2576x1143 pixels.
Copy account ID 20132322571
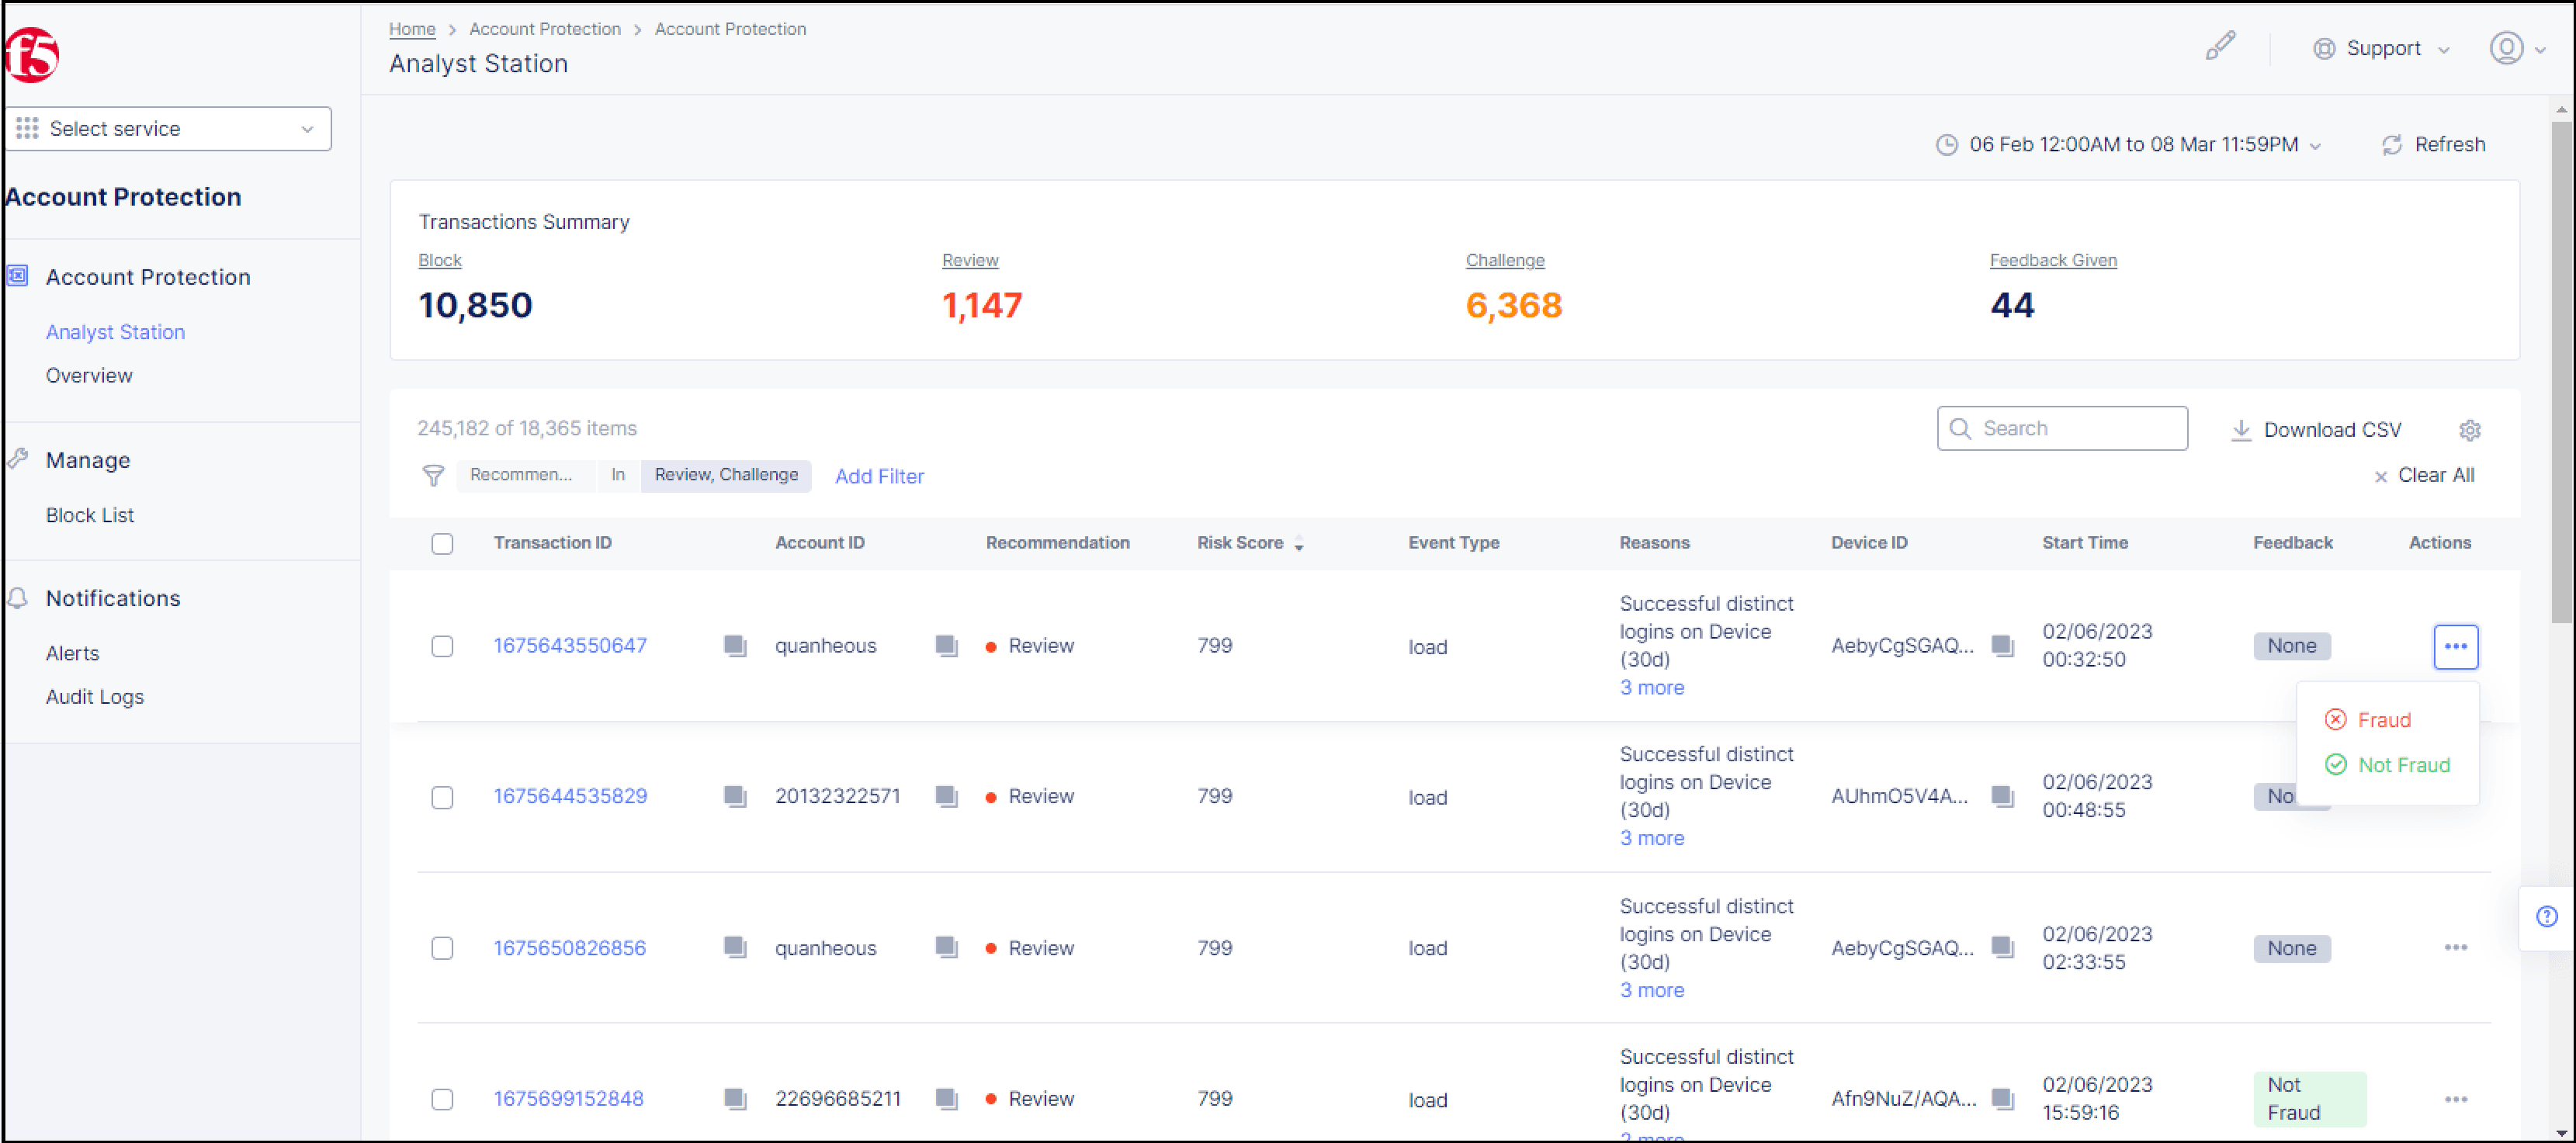coord(946,797)
